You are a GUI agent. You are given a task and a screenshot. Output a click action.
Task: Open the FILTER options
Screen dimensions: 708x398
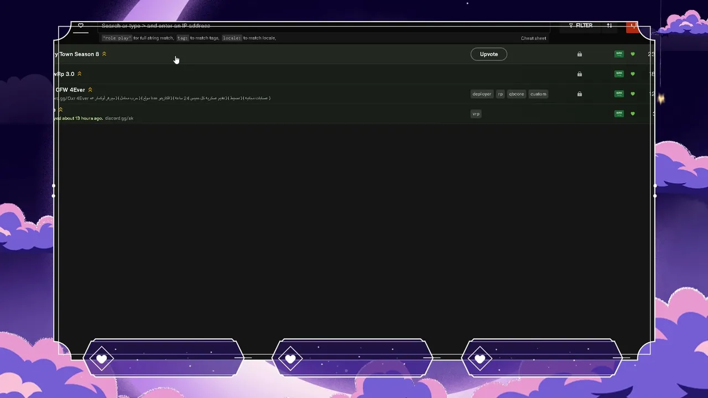click(581, 25)
